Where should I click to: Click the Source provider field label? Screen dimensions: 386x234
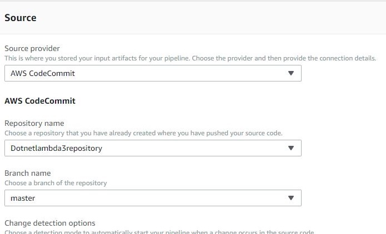(x=32, y=48)
